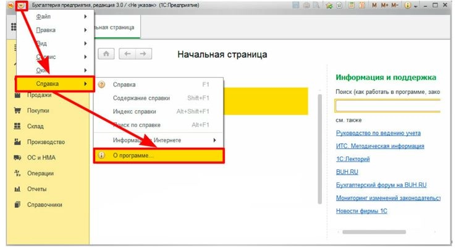The image size is (456, 248).
Task: Click the 1C logo icon in title bar
Action: 11,5
